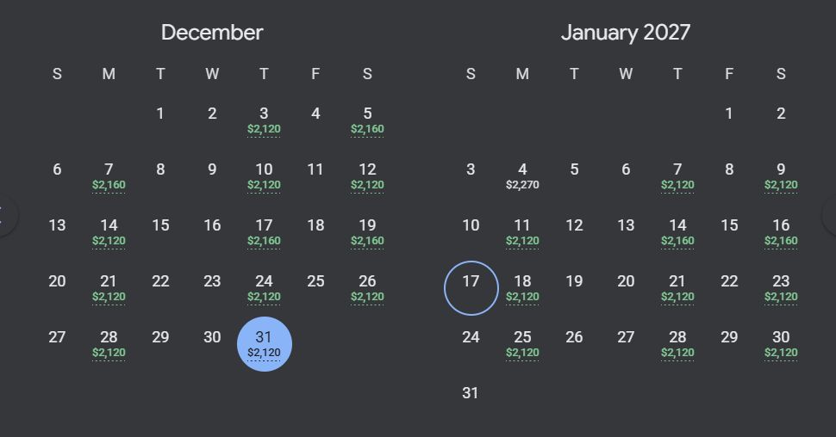Click December 13 date
Screen dimensions: 836x437
coord(57,225)
